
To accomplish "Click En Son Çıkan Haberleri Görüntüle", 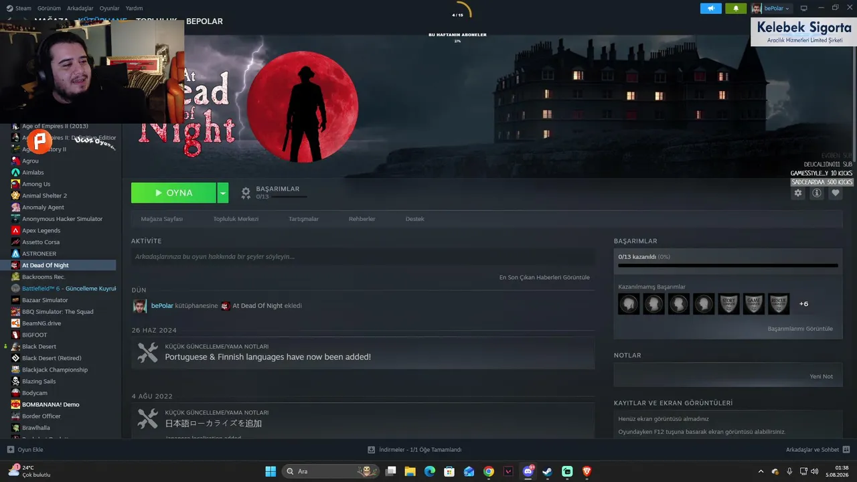I will pos(544,277).
